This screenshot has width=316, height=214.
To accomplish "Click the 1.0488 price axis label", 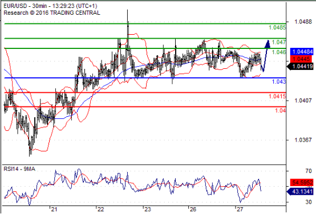I will pos(303,22).
